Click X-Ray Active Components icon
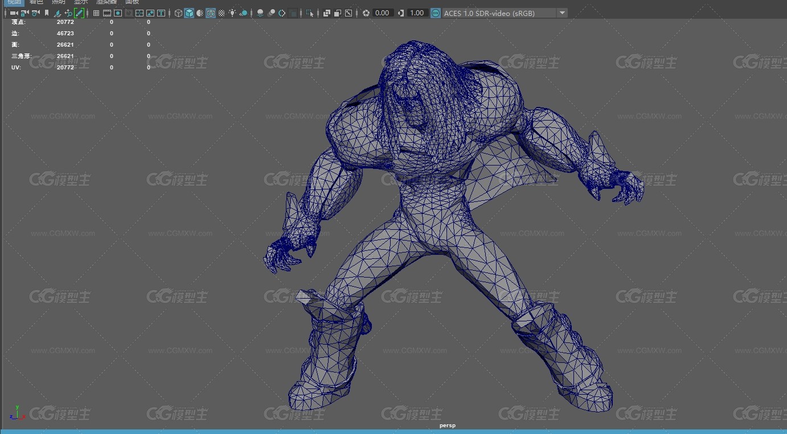The height and width of the screenshot is (434, 787). 338,13
